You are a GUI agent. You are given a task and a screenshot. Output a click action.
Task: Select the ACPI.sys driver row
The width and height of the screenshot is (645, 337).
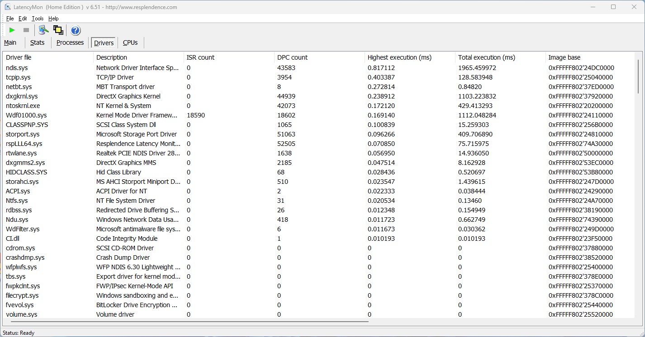319,191
